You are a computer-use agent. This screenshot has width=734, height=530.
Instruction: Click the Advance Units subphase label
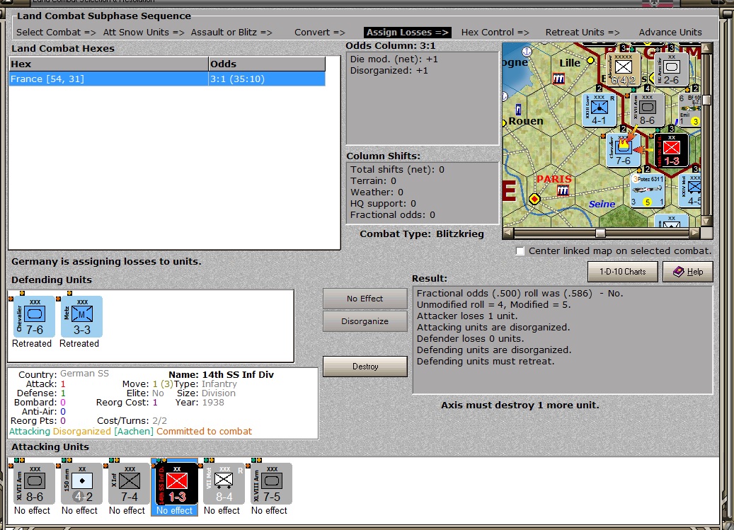point(670,33)
